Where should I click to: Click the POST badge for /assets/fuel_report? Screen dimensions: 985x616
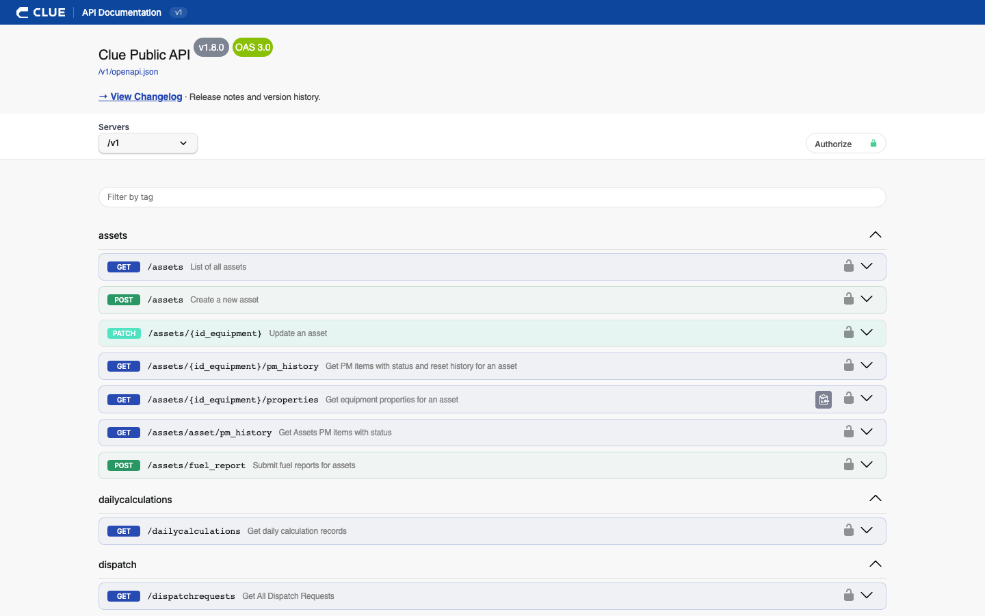[x=124, y=465]
